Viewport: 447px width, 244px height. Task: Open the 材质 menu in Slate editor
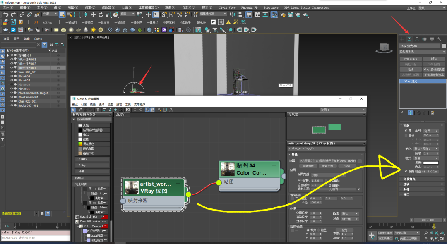(84, 105)
